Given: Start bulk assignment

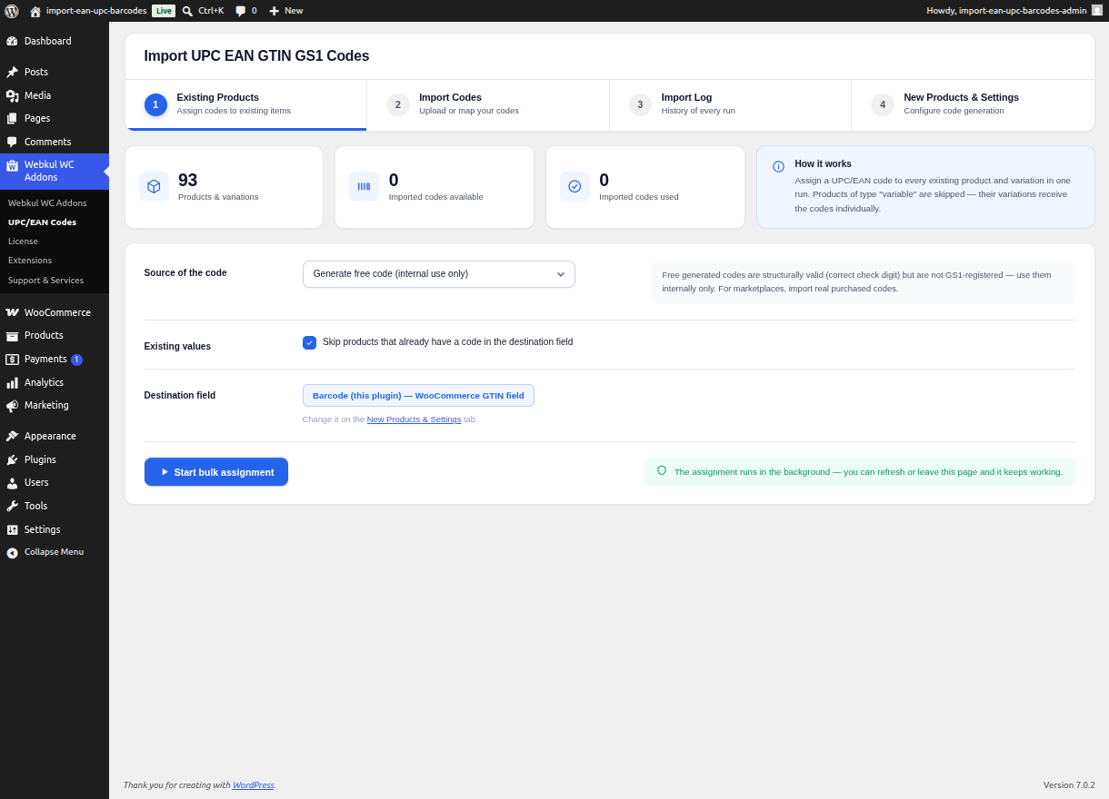Looking at the screenshot, I should tap(216, 472).
